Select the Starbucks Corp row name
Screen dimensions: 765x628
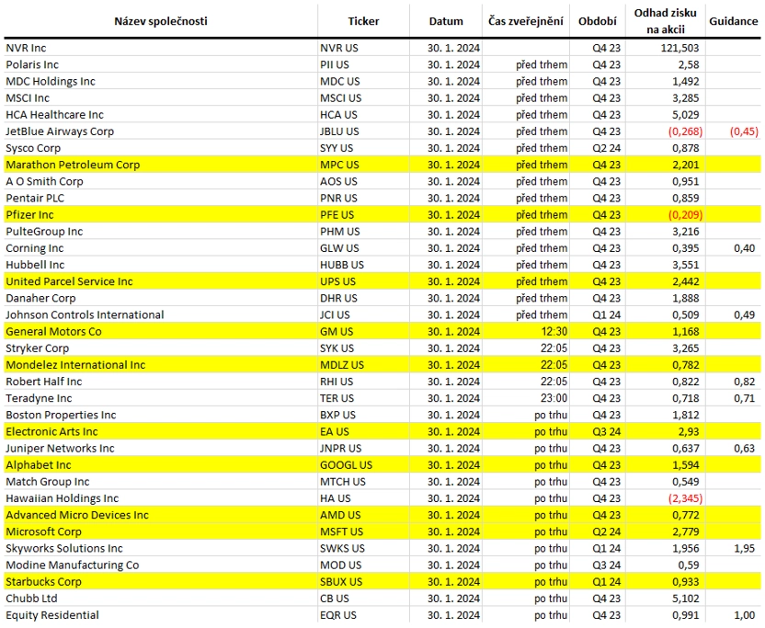point(43,582)
